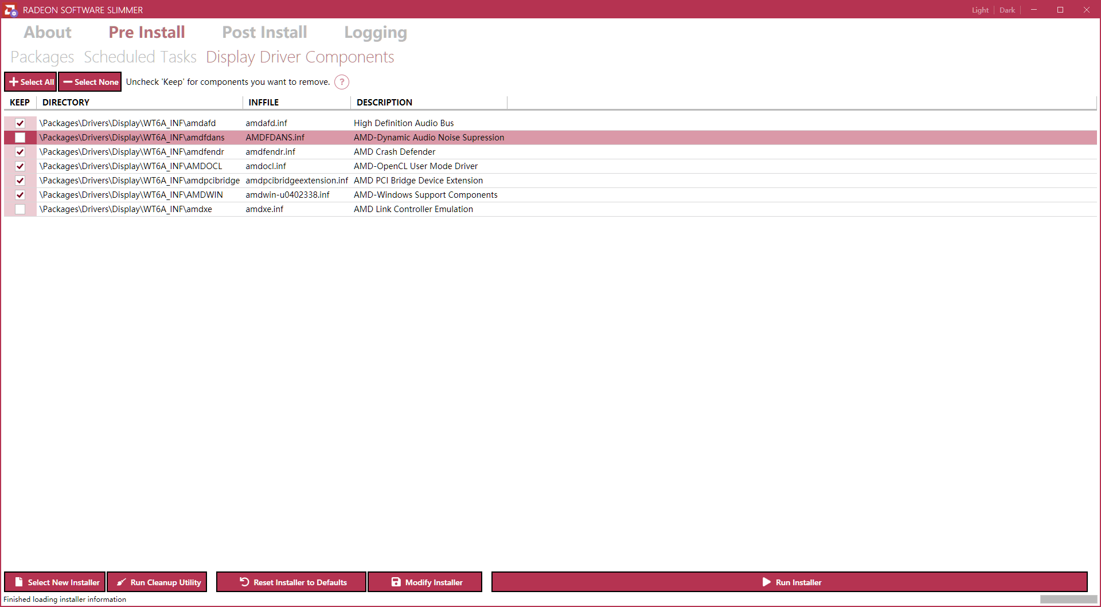Uncheck Keep for amdafd High Definition Audio Bus
The height and width of the screenshot is (607, 1101).
click(20, 123)
